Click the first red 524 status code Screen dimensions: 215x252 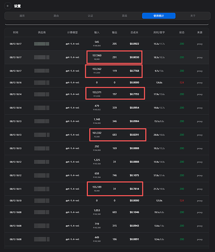[x=182, y=83]
